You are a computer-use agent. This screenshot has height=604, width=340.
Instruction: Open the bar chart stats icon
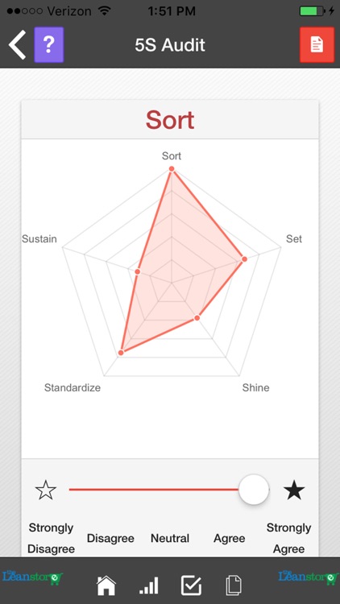(x=148, y=585)
